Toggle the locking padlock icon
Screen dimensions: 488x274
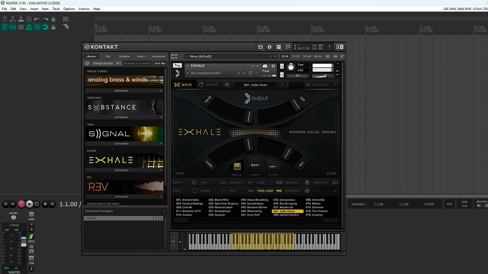click(54, 27)
